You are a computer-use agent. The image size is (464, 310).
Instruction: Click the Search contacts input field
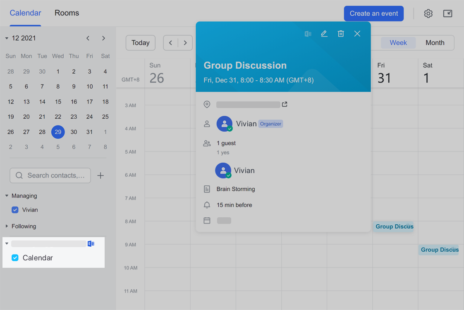[50, 175]
